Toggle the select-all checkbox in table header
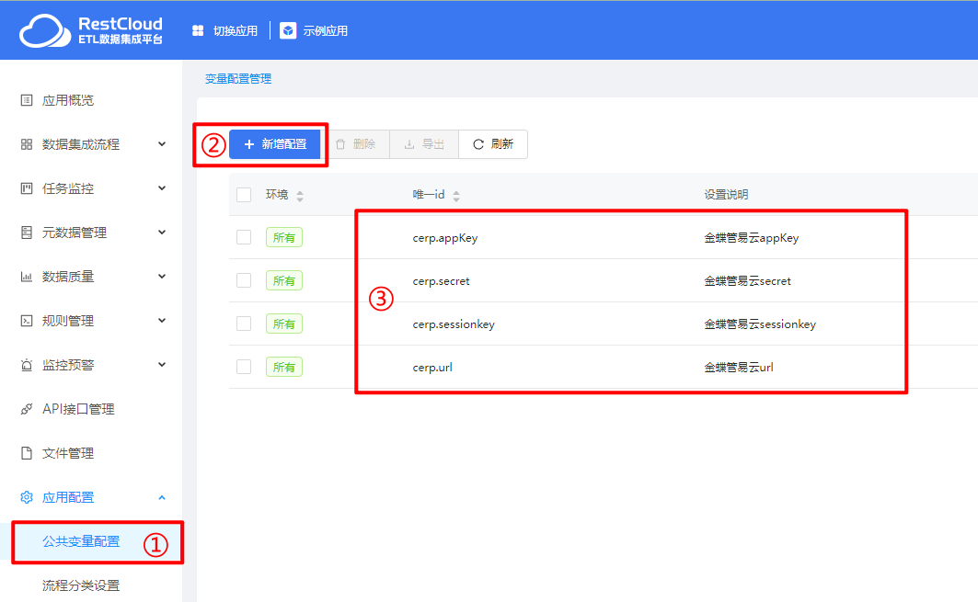 (244, 195)
